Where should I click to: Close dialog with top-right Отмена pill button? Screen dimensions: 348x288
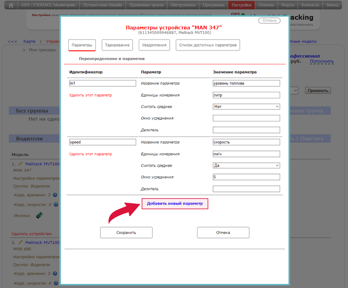(x=269, y=20)
